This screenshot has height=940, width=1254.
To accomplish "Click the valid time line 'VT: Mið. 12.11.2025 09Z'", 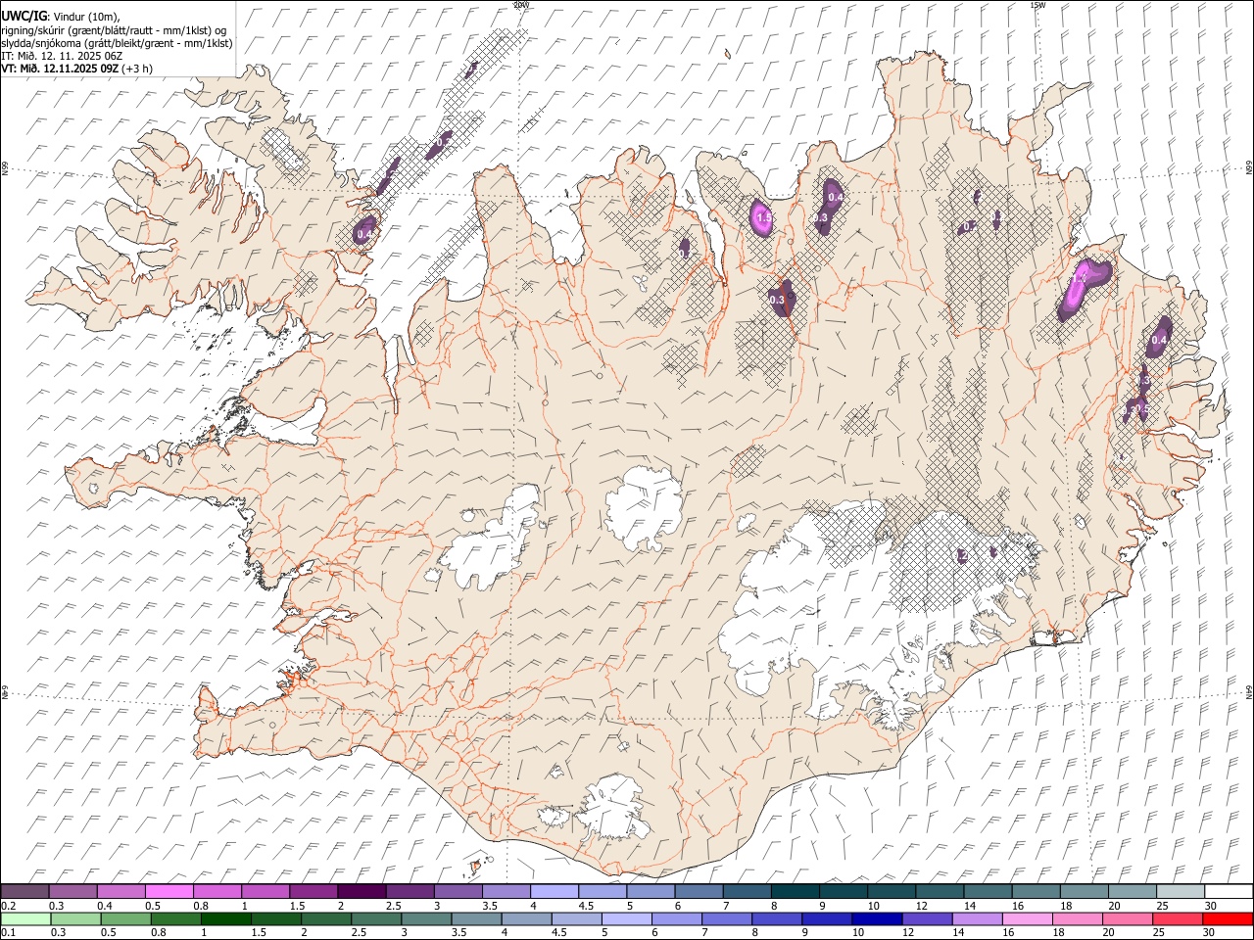I will pos(60,69).
